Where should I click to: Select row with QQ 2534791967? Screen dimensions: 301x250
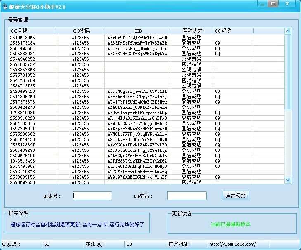(147, 167)
